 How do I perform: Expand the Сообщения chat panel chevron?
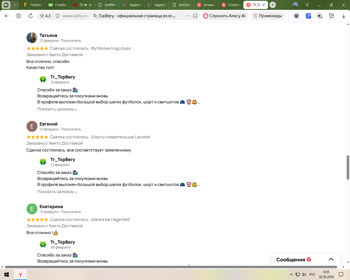[331, 259]
